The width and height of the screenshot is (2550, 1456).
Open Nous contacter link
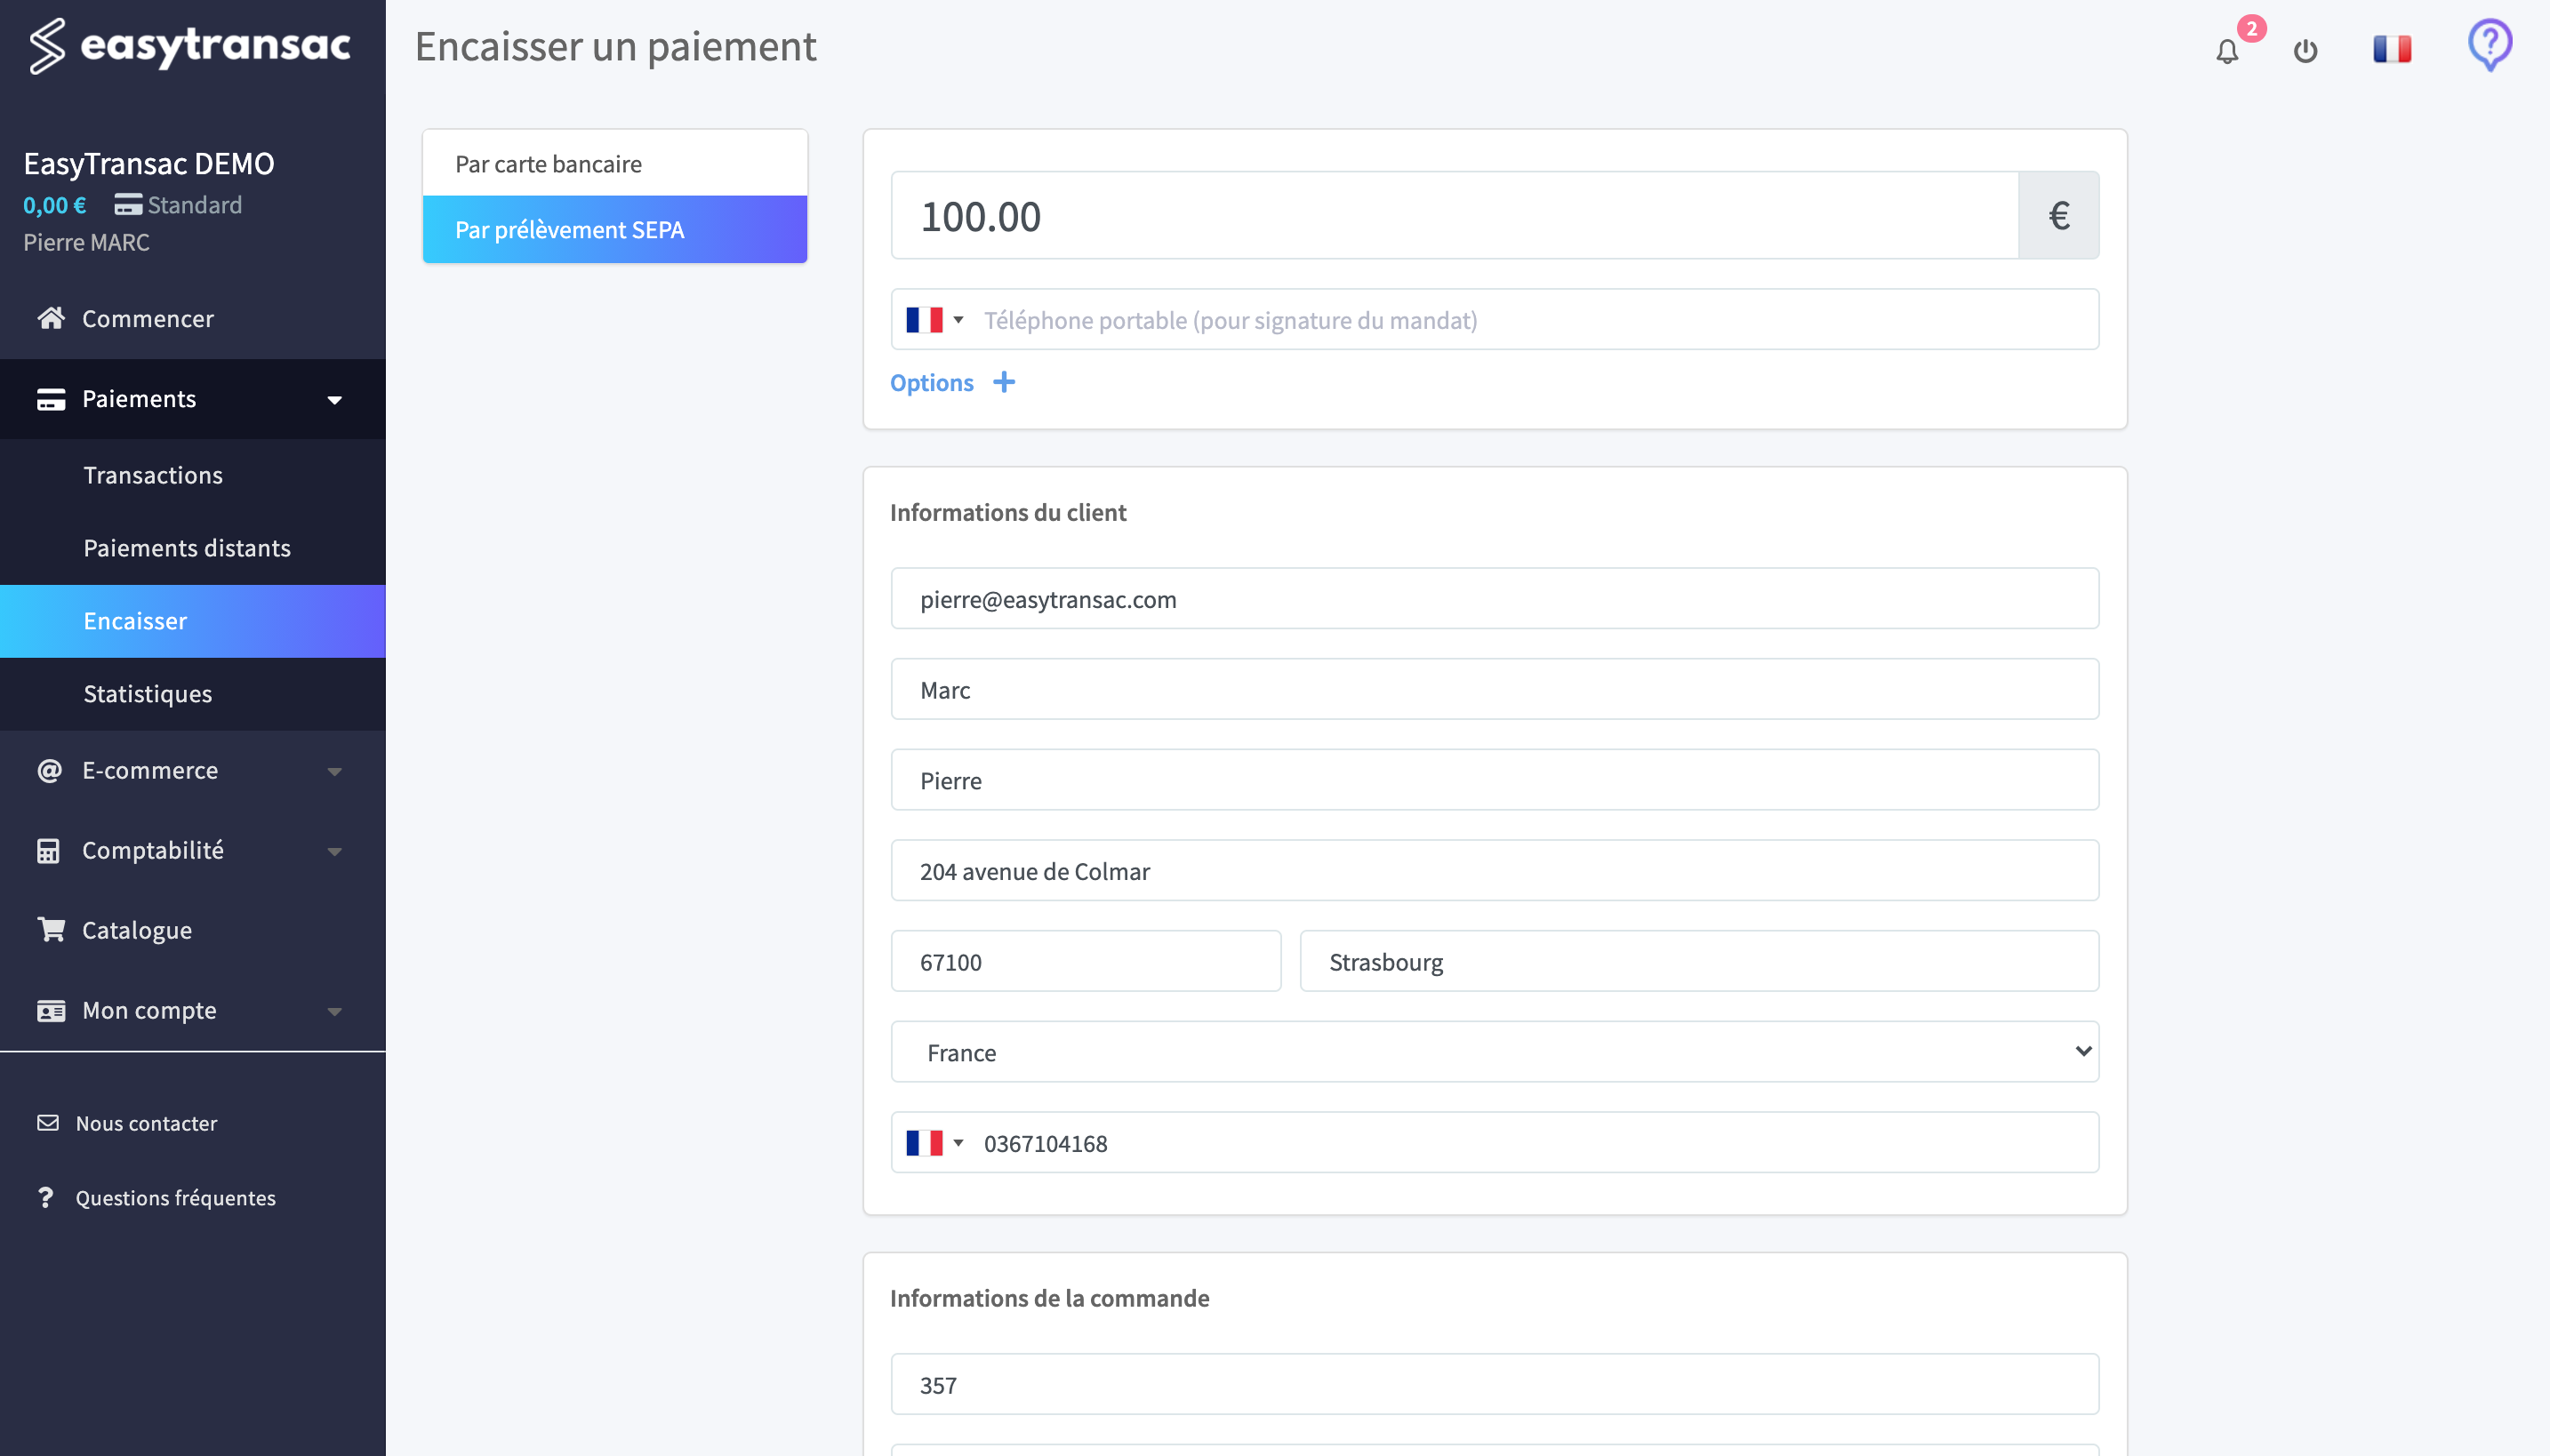(x=146, y=1122)
